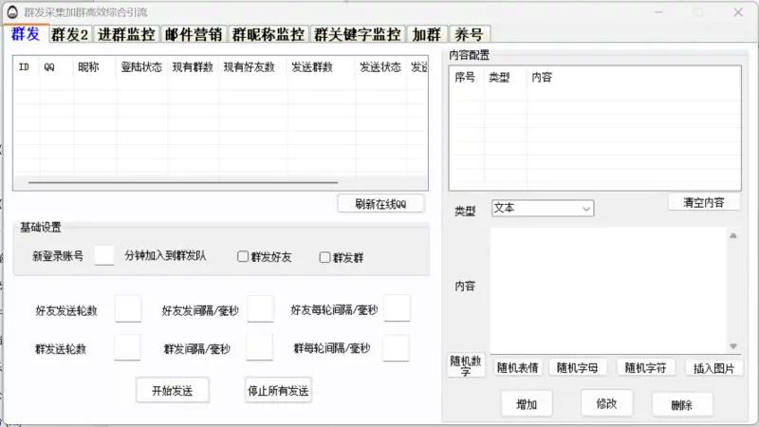
Task: Expand the 类型 dropdown showing 文本
Action: click(x=542, y=208)
